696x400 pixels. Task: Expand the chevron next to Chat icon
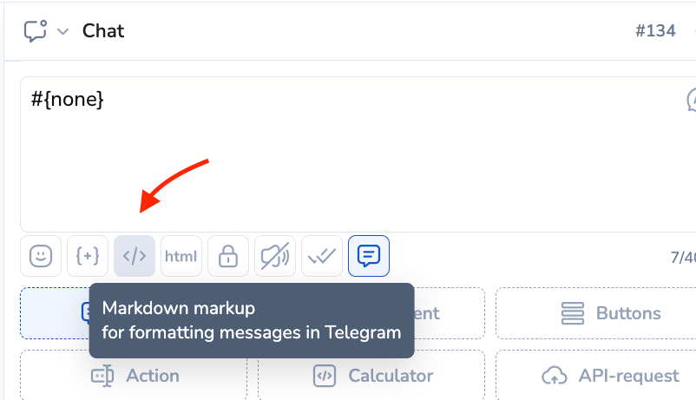click(63, 31)
